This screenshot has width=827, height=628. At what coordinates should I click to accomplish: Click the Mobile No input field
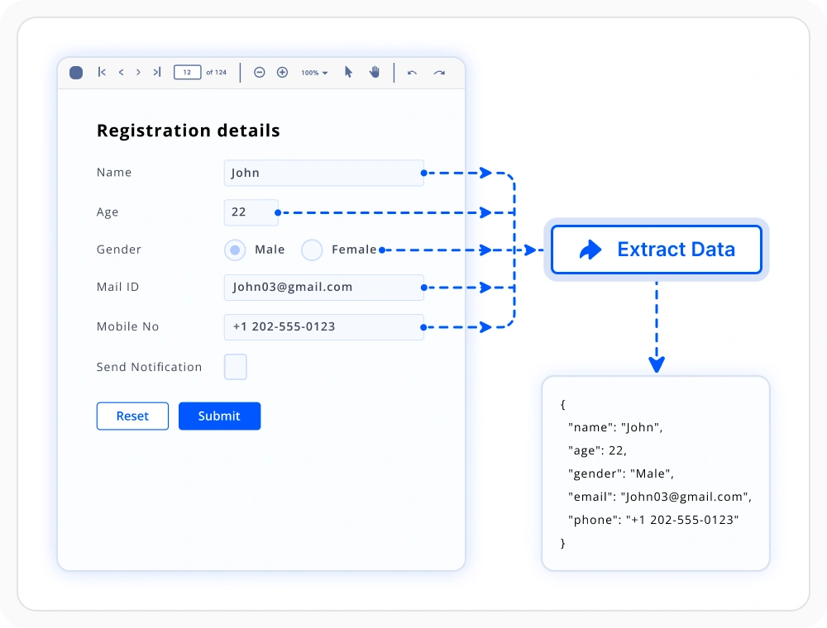click(324, 327)
